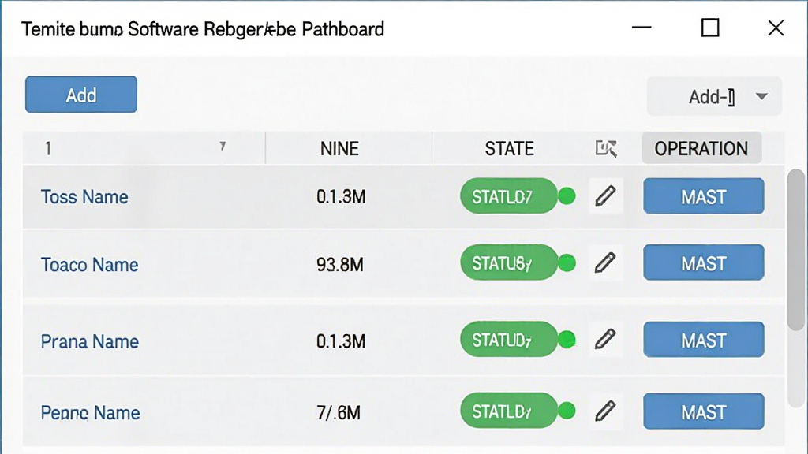The width and height of the screenshot is (808, 454).
Task: Click the column icon next to STATE header
Action: (x=606, y=149)
